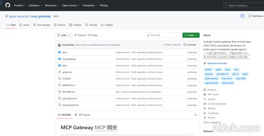The image size is (264, 136).
Task: Click the .gitignore file icon
Action: [x=59, y=72]
